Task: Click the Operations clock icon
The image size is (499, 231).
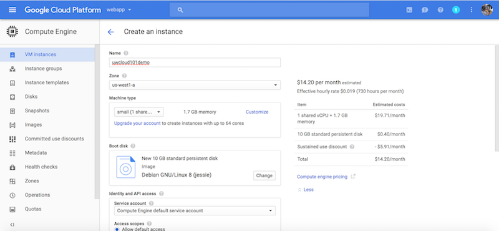Action: click(12, 195)
